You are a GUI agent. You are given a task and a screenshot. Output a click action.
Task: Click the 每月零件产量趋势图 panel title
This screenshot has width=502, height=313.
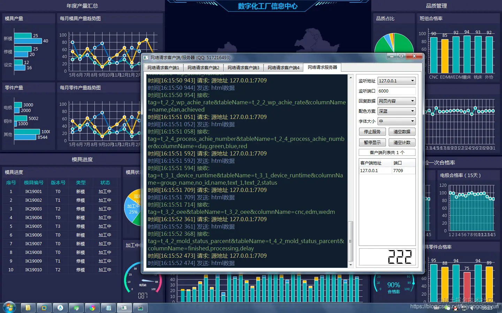(x=80, y=88)
